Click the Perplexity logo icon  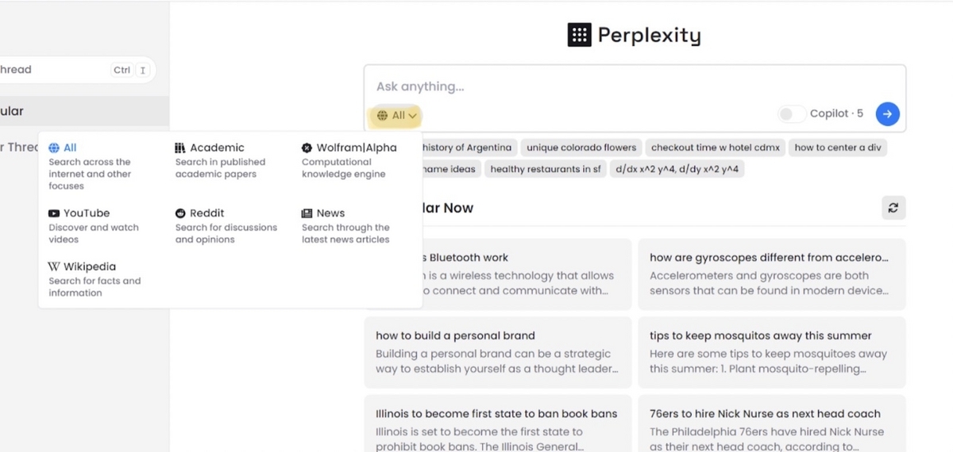coord(579,35)
